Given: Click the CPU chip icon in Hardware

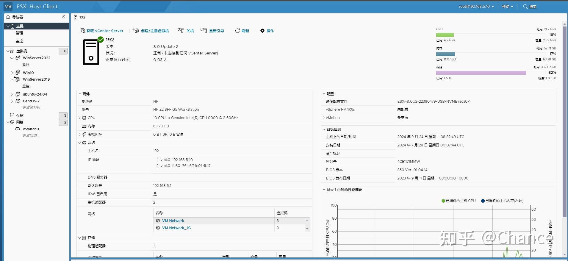Looking at the screenshot, I should pyautogui.click(x=84, y=118).
